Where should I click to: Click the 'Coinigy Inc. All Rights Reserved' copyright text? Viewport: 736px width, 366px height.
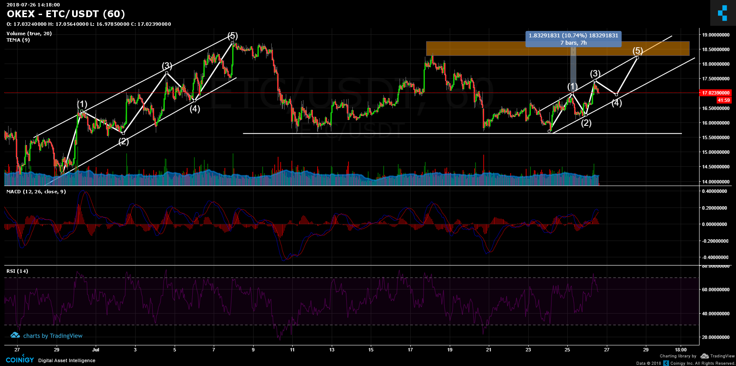point(702,363)
